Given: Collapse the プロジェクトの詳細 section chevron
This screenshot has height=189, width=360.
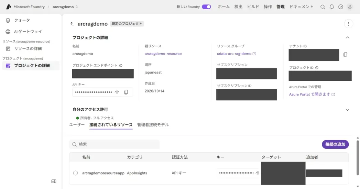Looking at the screenshot, I should [x=347, y=37].
